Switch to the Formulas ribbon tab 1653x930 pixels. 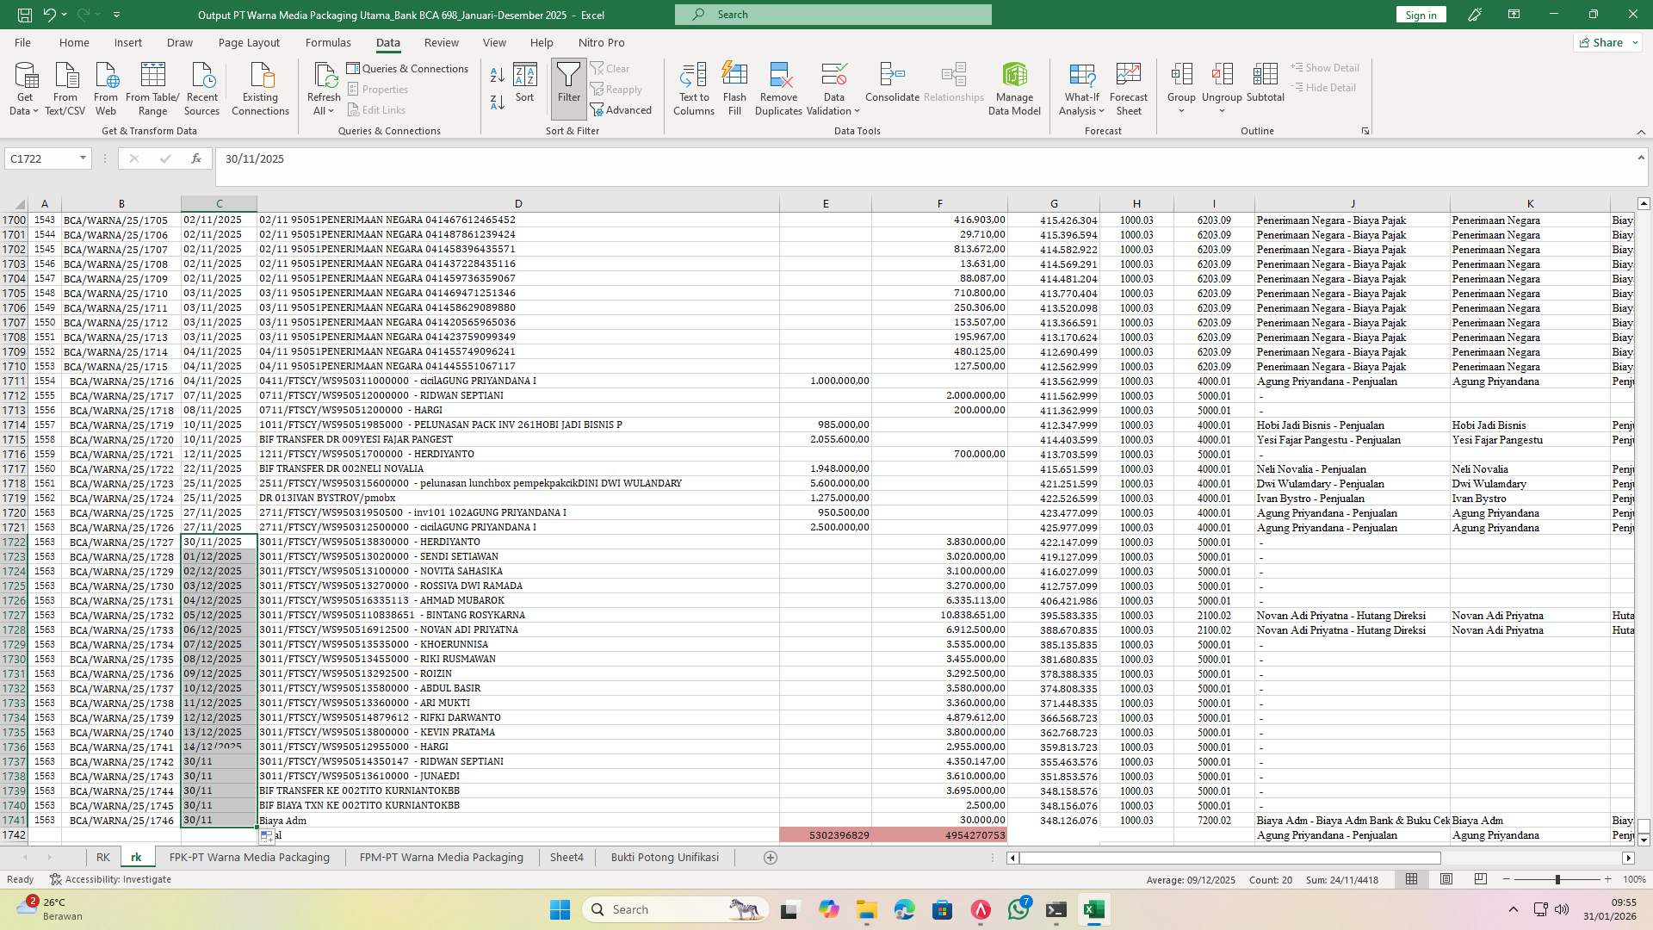[328, 42]
